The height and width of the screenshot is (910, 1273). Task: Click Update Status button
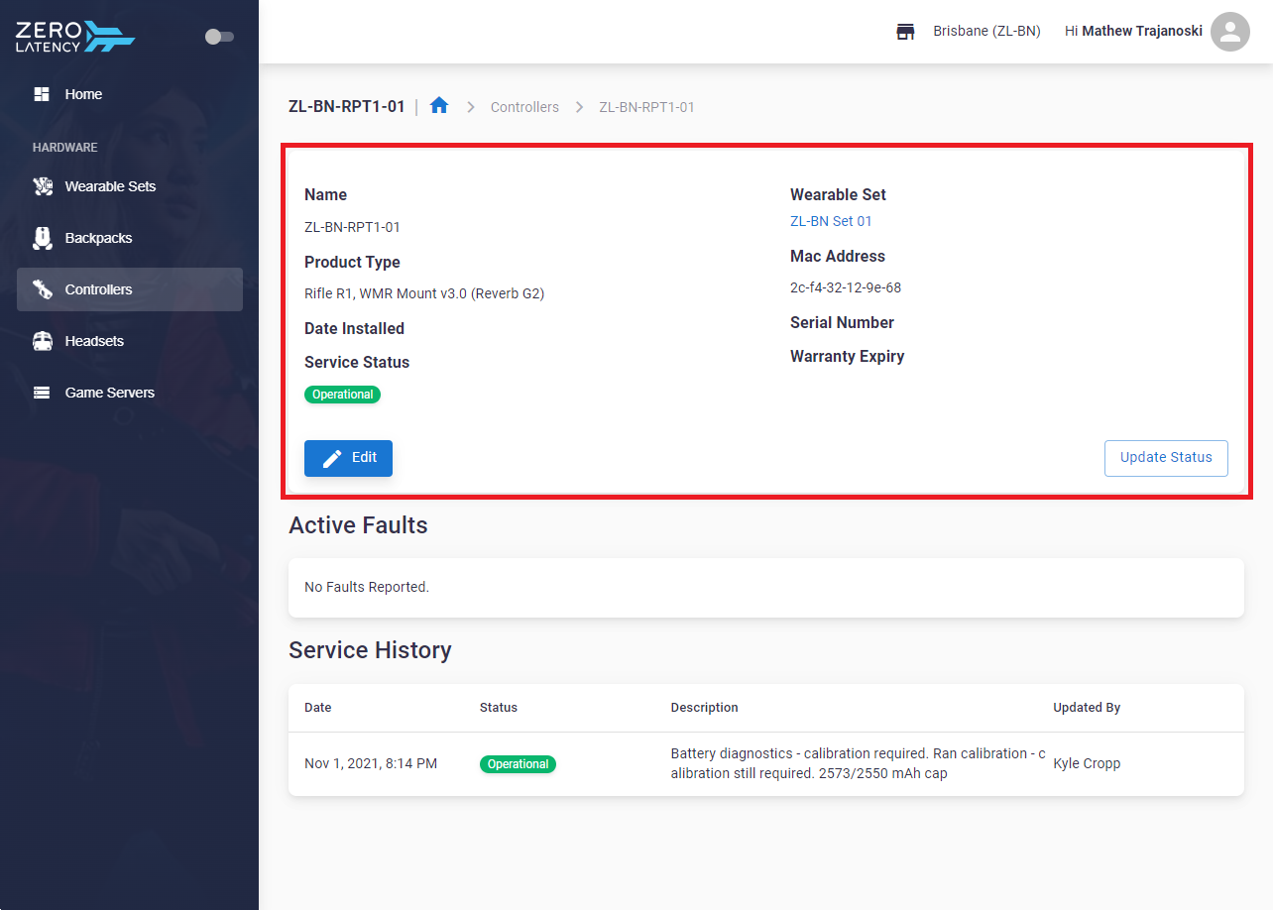pyautogui.click(x=1166, y=458)
